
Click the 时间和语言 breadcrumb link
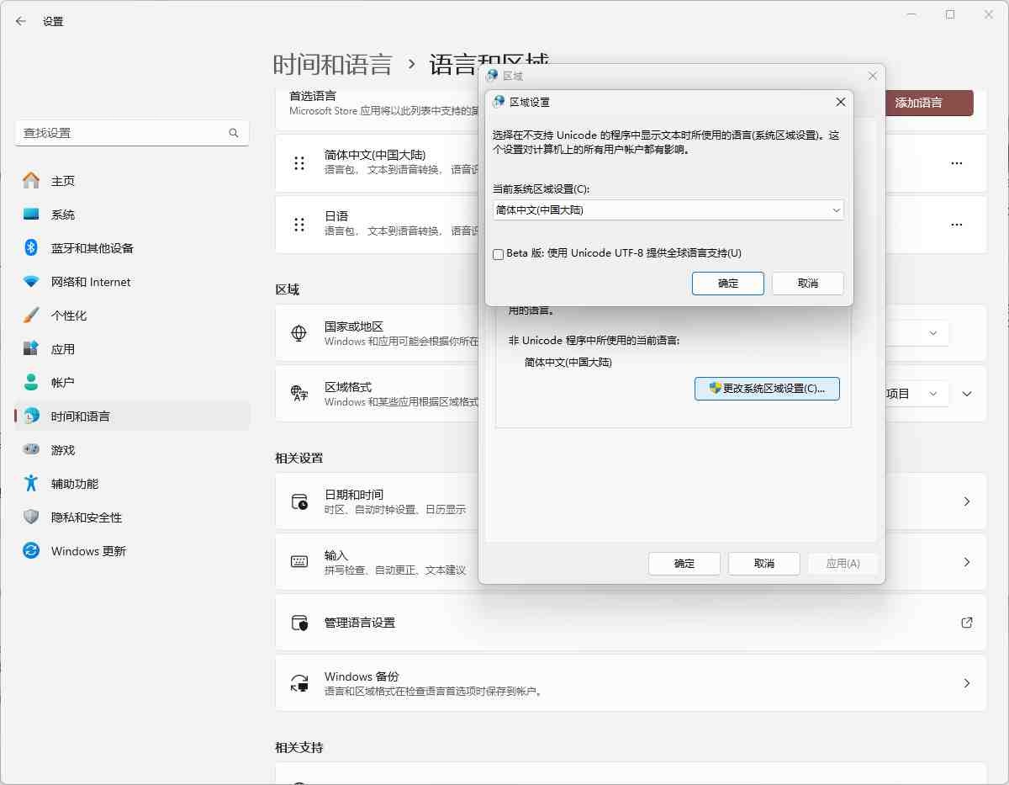point(332,65)
